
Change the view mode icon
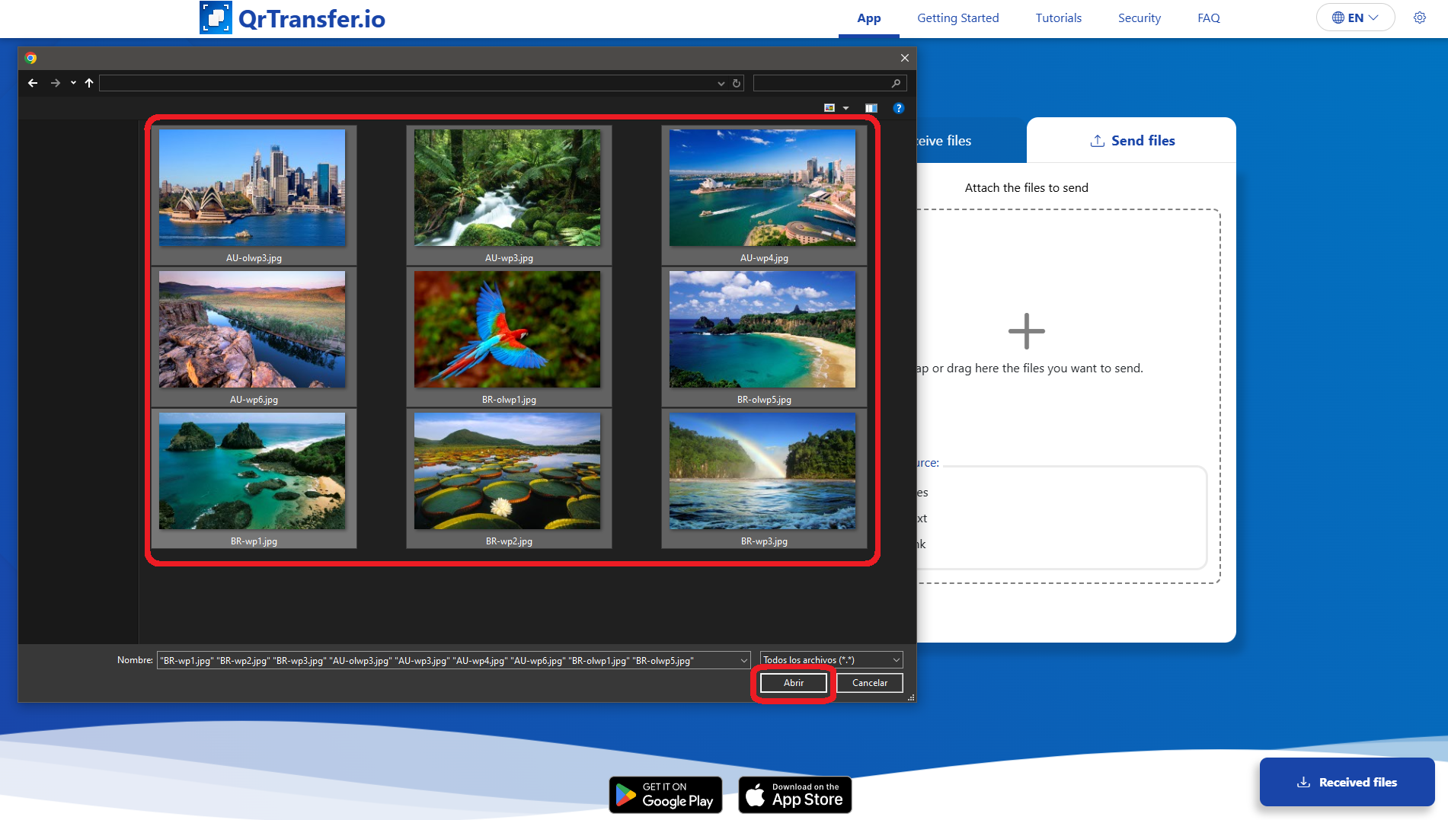pos(829,108)
